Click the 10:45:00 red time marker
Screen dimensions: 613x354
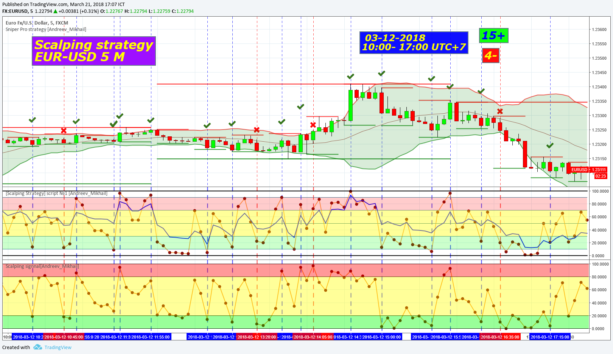pos(64,337)
